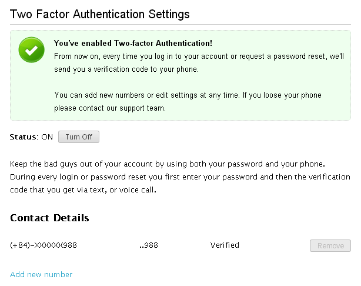Click the 'code that you get via text' line
The width and height of the screenshot is (361, 286).
coord(83,190)
